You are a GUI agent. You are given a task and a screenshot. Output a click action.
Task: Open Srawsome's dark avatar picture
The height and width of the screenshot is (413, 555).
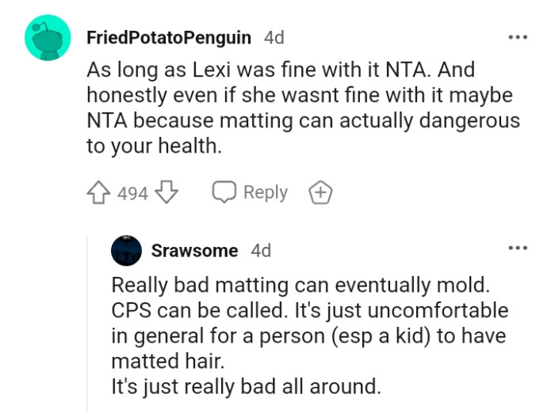point(126,251)
